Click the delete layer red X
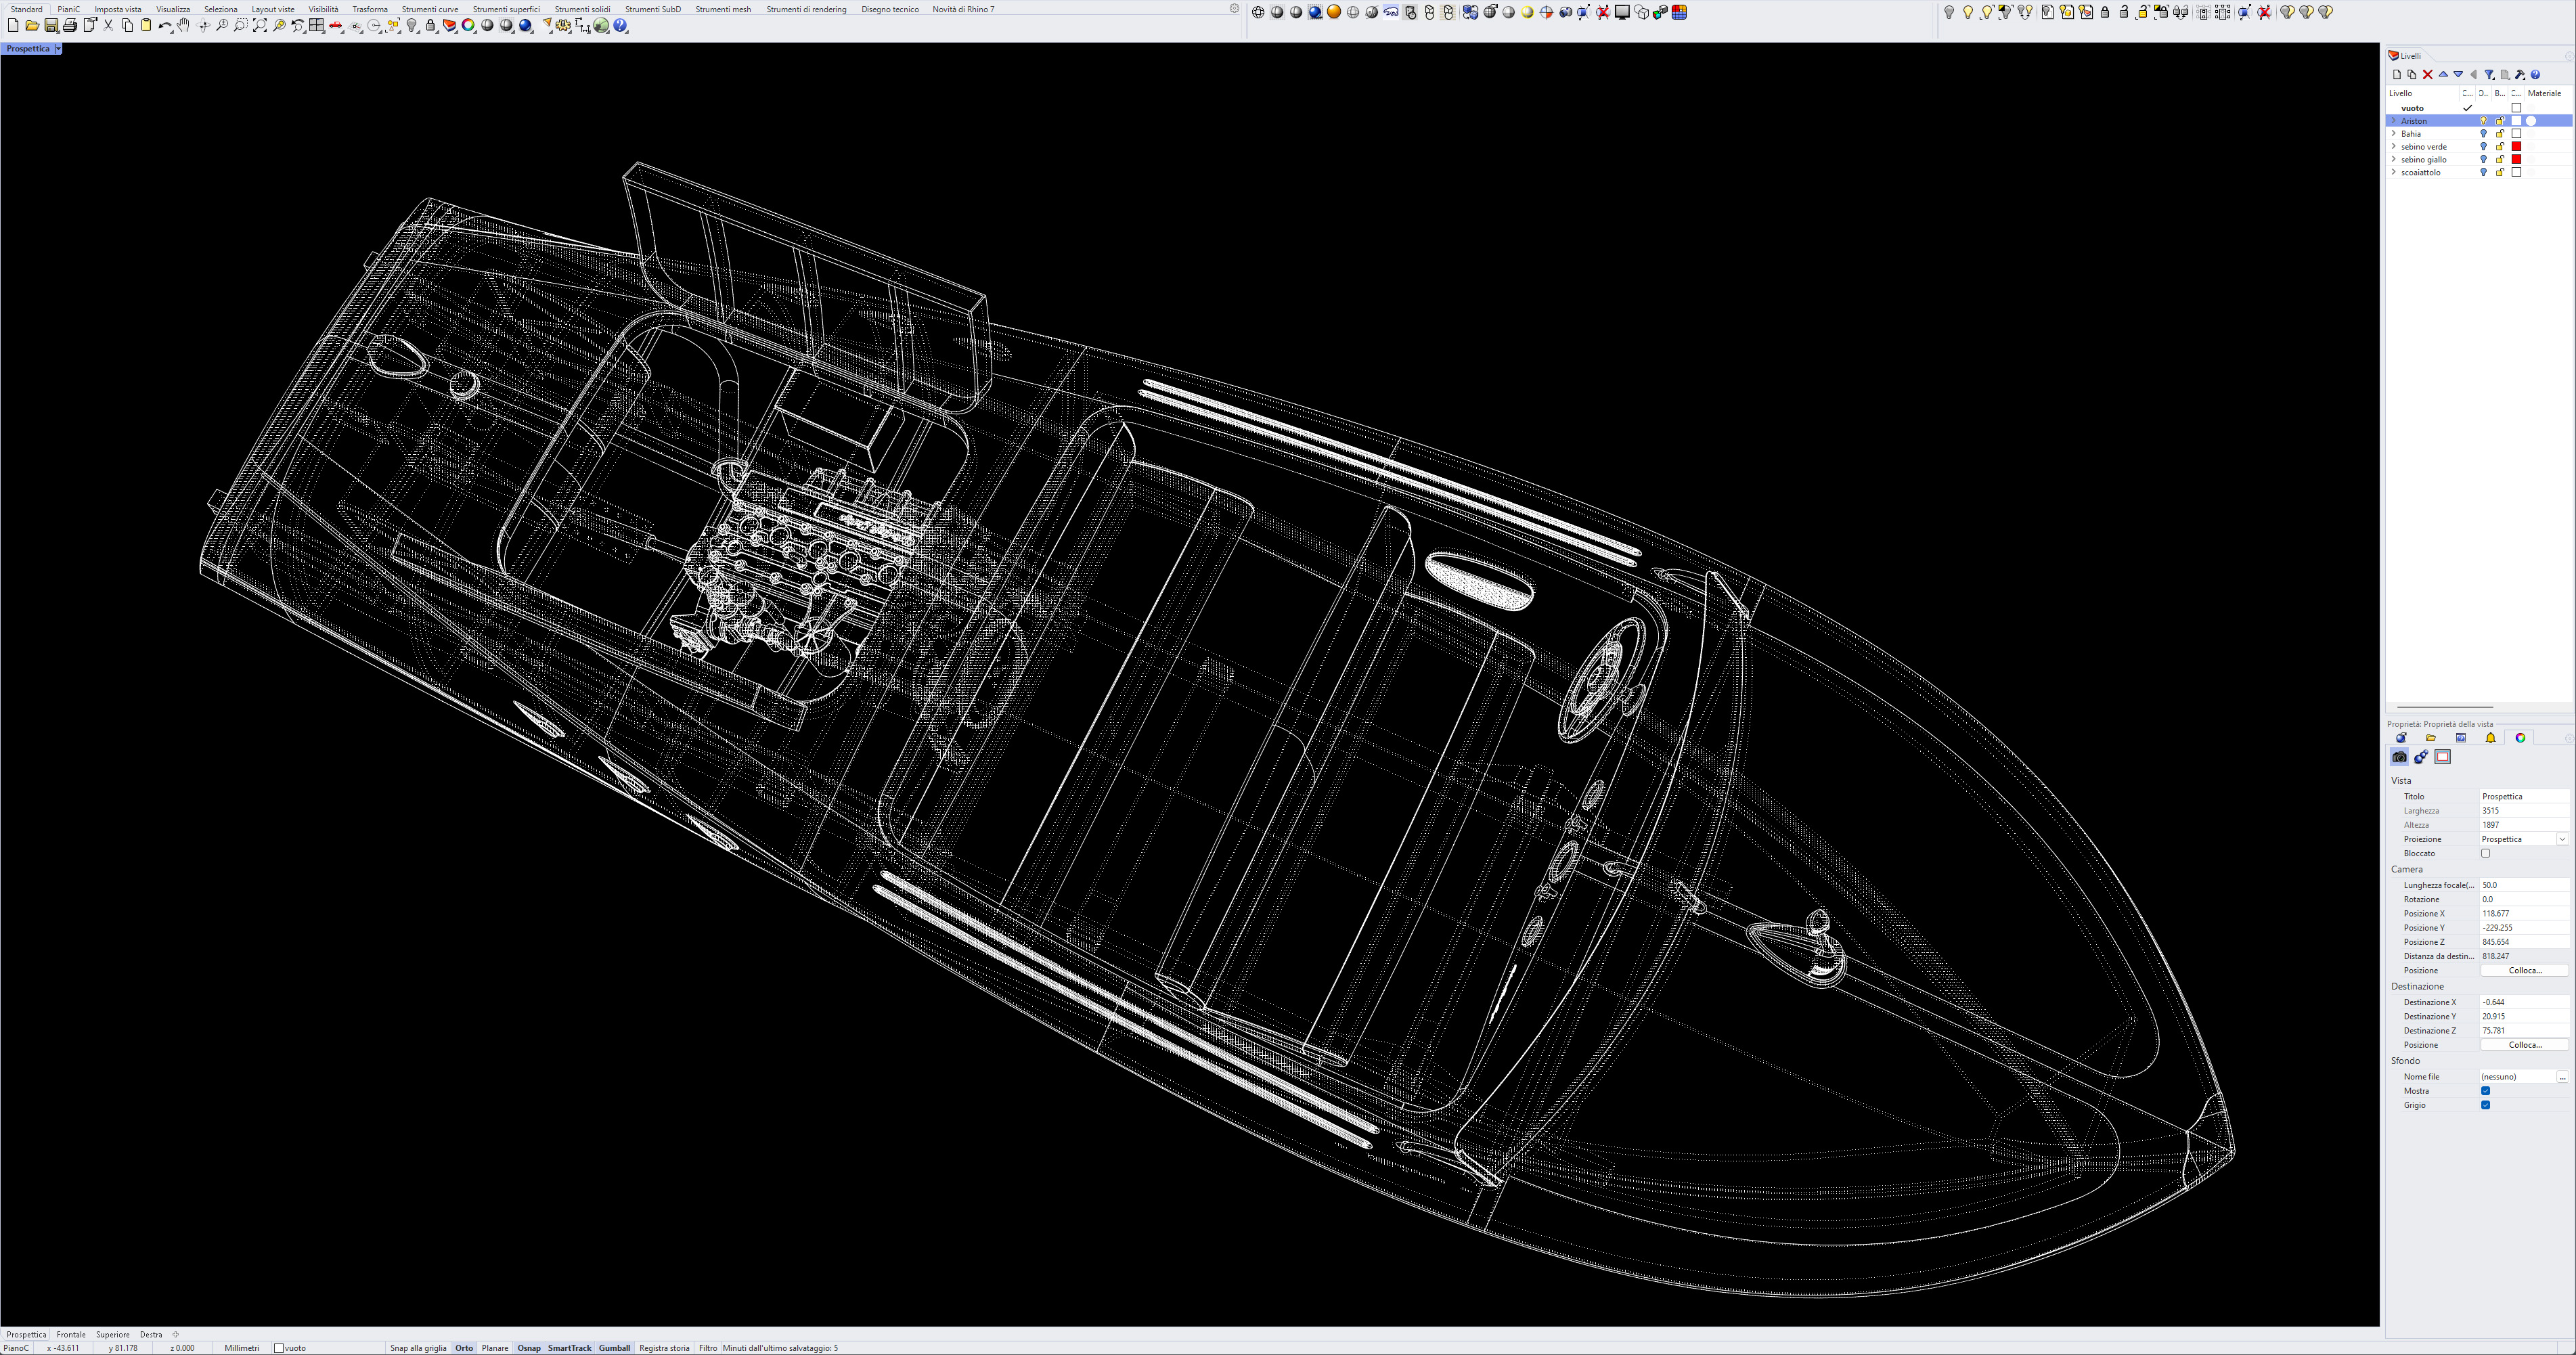Screen dimensions: 2576x1355 click(x=2427, y=75)
